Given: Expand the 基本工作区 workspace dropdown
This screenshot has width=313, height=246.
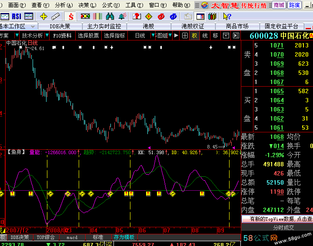Looking at the screenshot, I should 33,26.
